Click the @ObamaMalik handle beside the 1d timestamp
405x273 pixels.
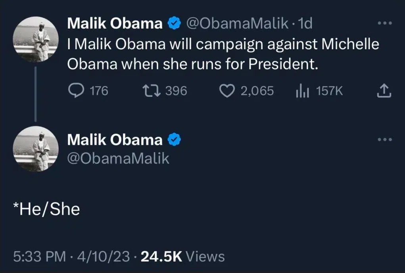point(237,24)
